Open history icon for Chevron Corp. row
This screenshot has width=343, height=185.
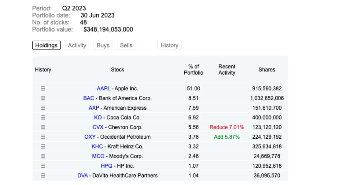pos(43,127)
